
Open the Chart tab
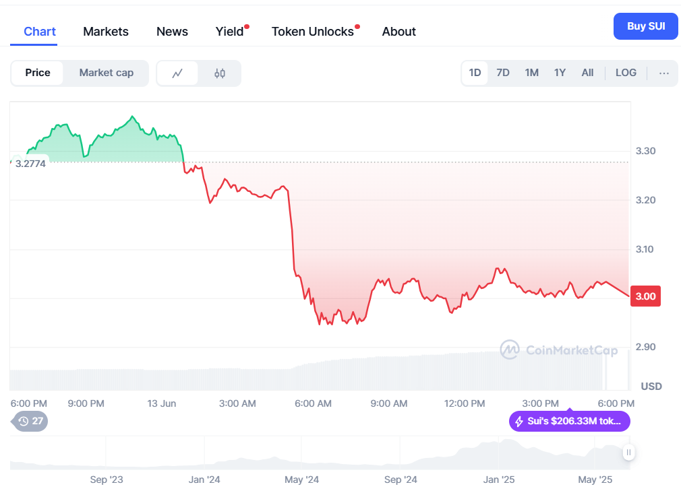tap(40, 32)
